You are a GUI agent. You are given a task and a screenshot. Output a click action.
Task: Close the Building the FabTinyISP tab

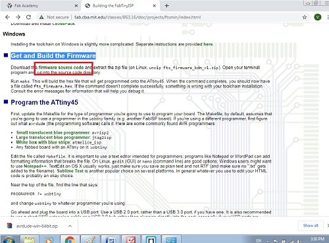coord(155,6)
